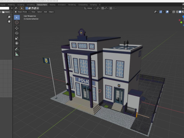The image size is (184, 138).
Task: Click the green Y axis on navigation gizmo
Action: [181, 23]
